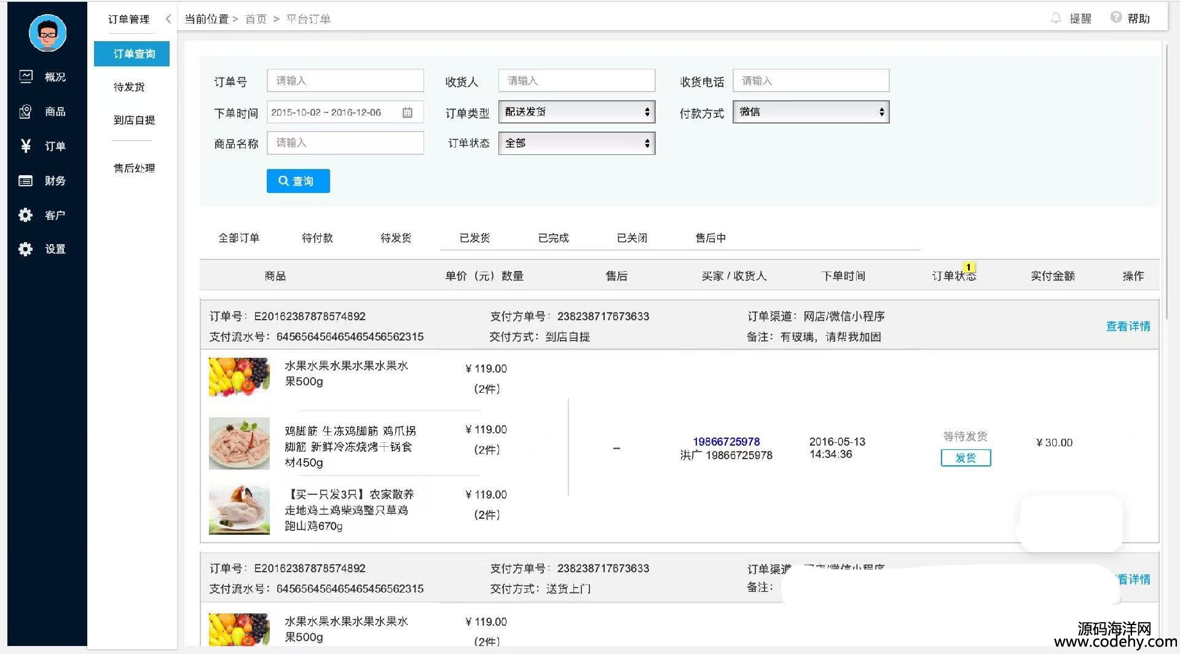Open the 概况 overview icon
Screen dimensions: 1180x654
tap(26, 76)
